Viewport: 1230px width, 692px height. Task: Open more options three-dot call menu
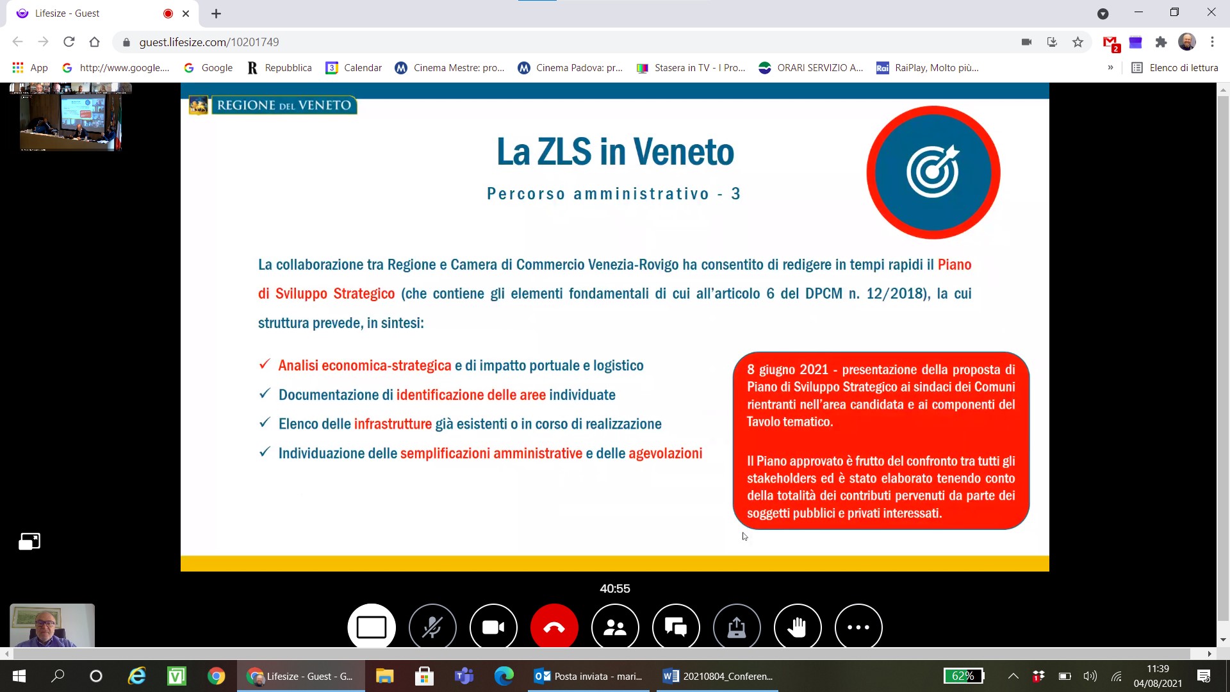(858, 627)
